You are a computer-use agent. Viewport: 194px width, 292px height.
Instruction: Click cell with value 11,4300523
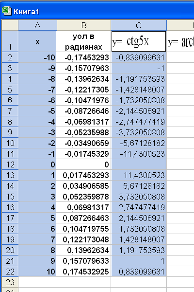tap(139, 175)
